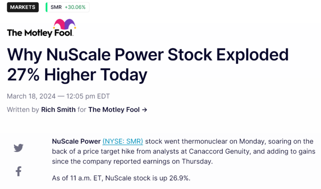
Task: Click the 'As of 11 a.m. ET' paragraph
Action: pos(121,178)
